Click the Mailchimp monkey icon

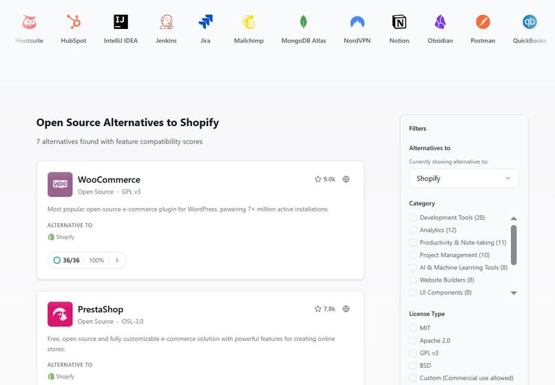249,22
